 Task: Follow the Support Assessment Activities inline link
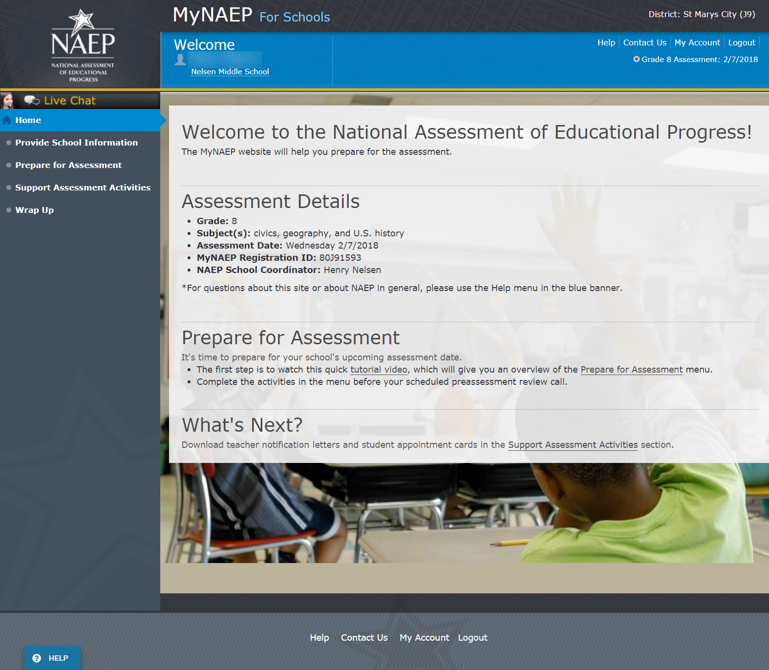tap(573, 445)
